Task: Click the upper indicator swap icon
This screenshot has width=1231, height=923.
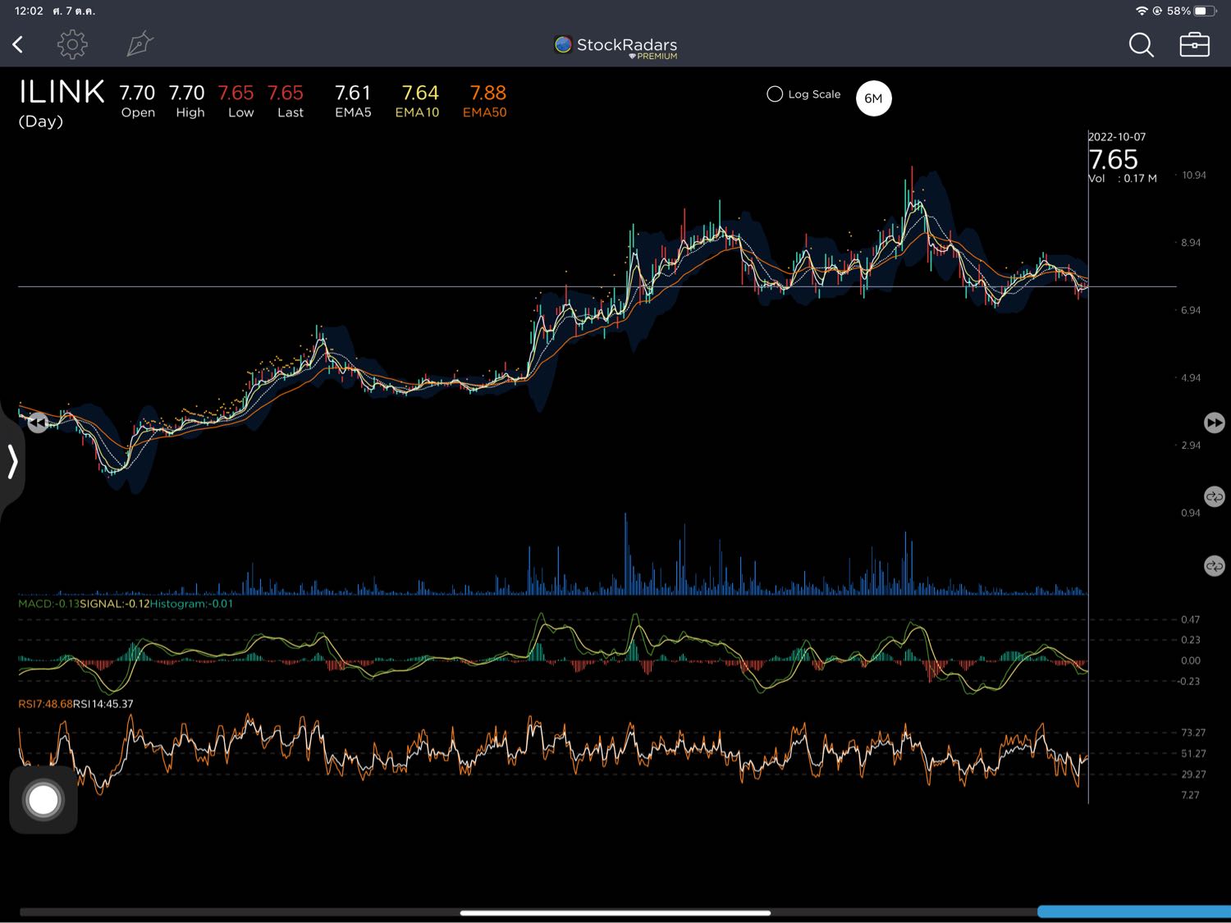Action: (x=1214, y=497)
